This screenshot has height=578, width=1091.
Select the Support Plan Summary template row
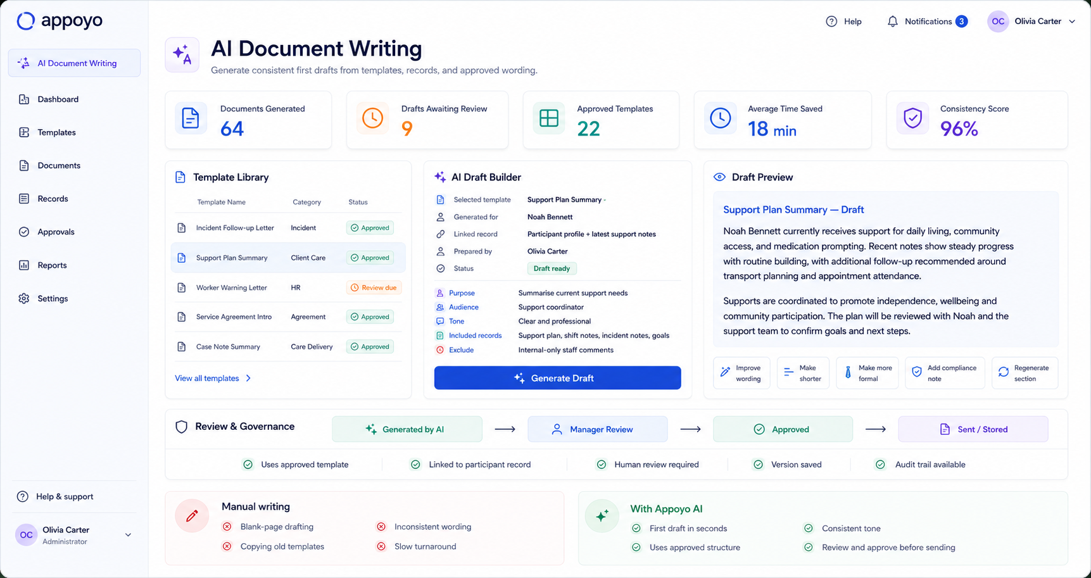pyautogui.click(x=288, y=258)
